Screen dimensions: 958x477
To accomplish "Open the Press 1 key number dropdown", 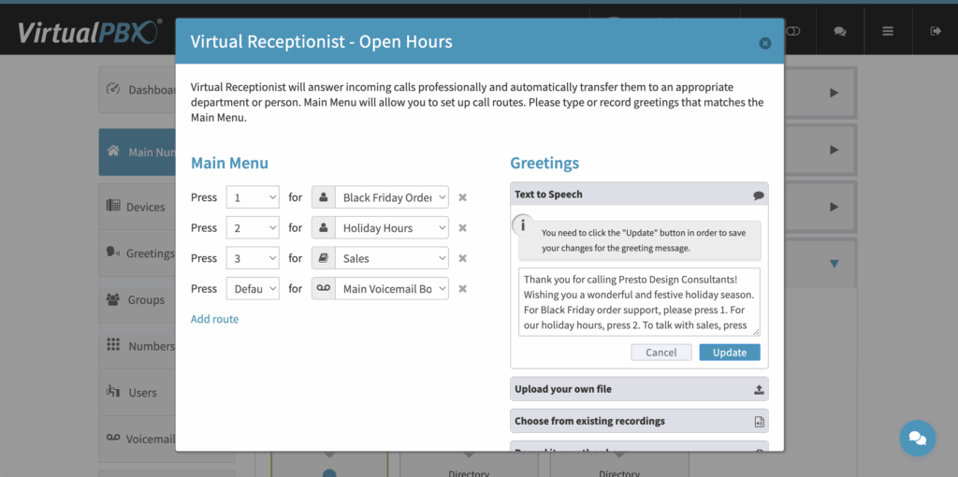I will tap(253, 197).
